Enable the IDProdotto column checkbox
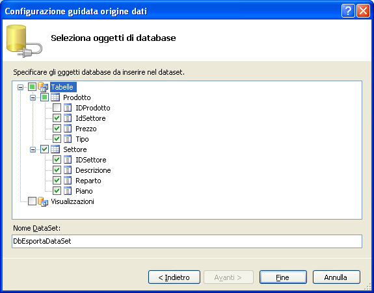 point(57,108)
